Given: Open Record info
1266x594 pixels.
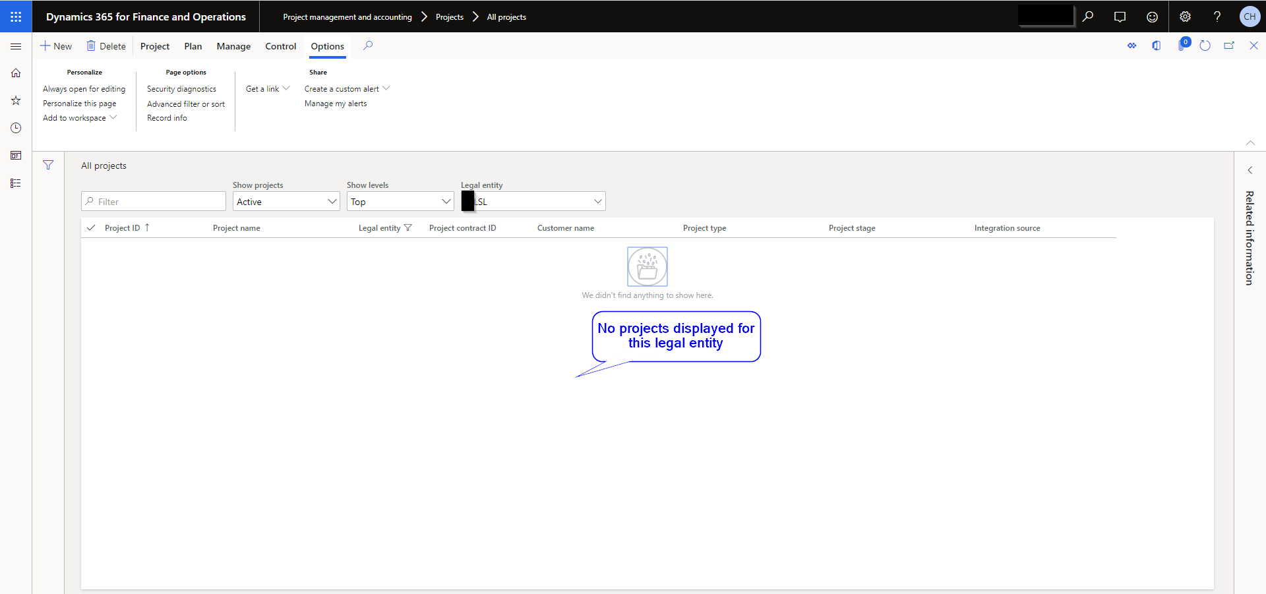Looking at the screenshot, I should click(x=167, y=118).
